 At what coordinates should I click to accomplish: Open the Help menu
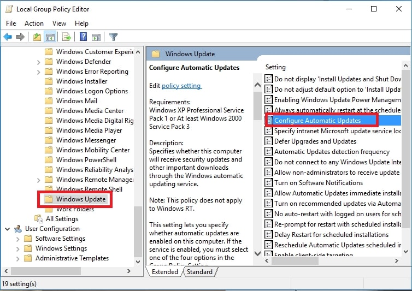81,23
